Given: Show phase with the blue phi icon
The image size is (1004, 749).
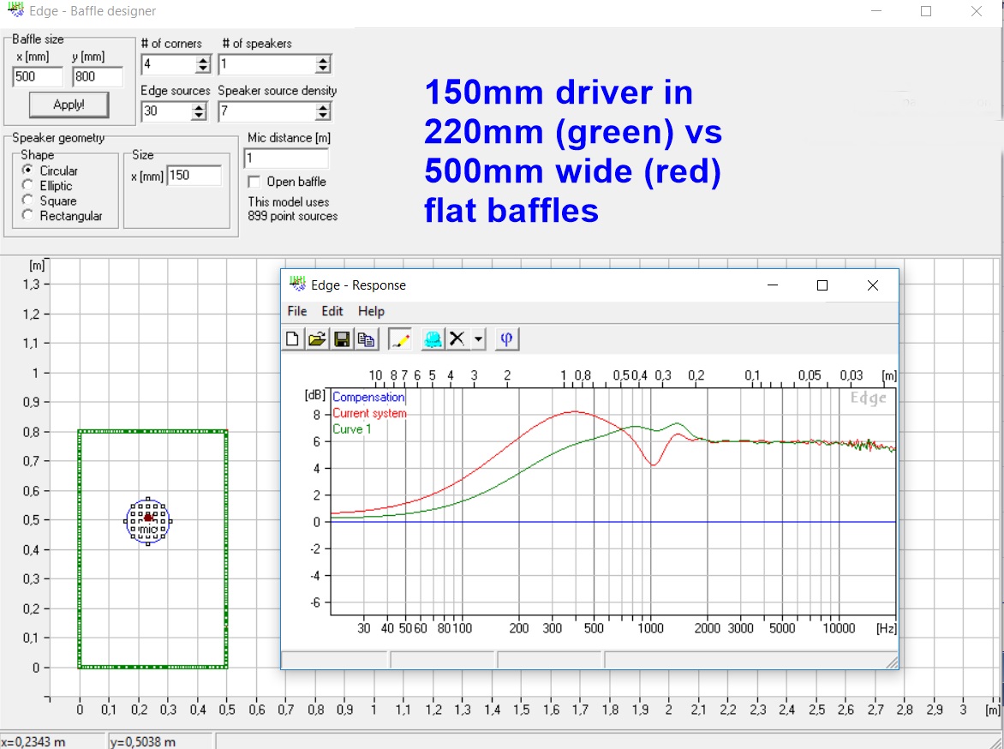Looking at the screenshot, I should (x=506, y=339).
